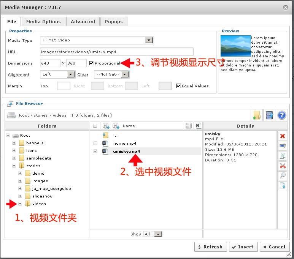Click the banners folder icon
Screen dimensions: 294x259
click(22, 143)
